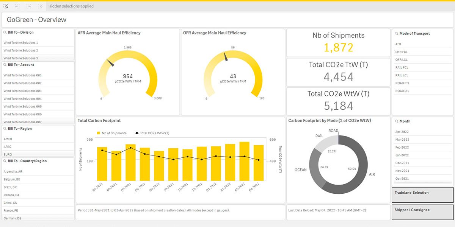Click search icon in Bill To - Division
This screenshot has width=455, height=227.
5,33
